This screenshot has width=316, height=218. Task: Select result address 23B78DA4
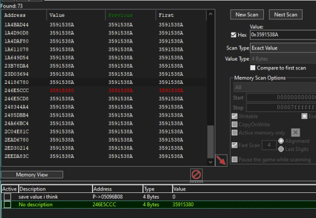[x=16, y=66]
